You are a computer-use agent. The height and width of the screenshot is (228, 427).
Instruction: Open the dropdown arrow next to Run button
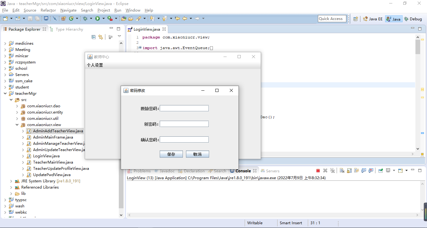pyautogui.click(x=103, y=19)
